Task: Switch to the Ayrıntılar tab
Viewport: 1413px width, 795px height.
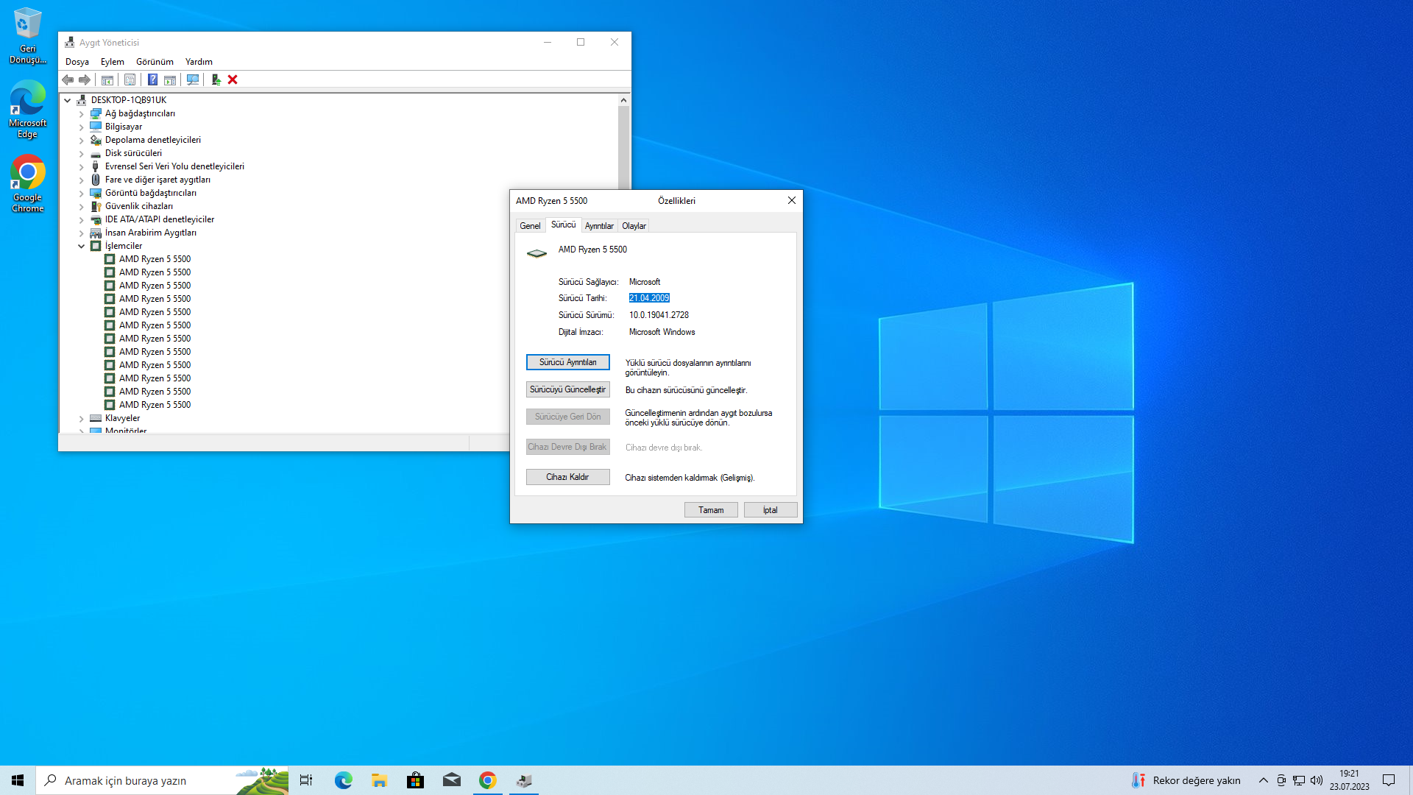Action: coord(599,226)
